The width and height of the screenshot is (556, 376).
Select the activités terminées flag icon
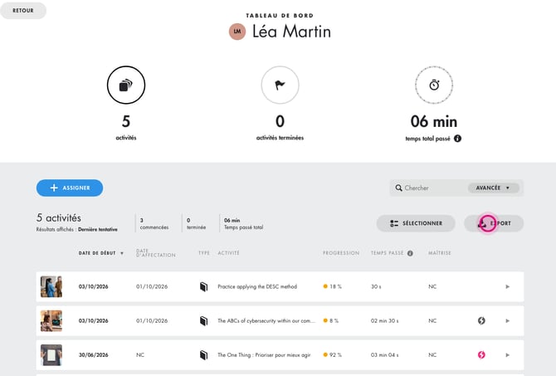(x=280, y=85)
